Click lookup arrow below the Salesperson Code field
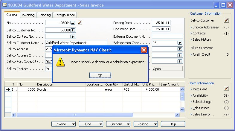The image size is (235, 131). click(x=180, y=49)
